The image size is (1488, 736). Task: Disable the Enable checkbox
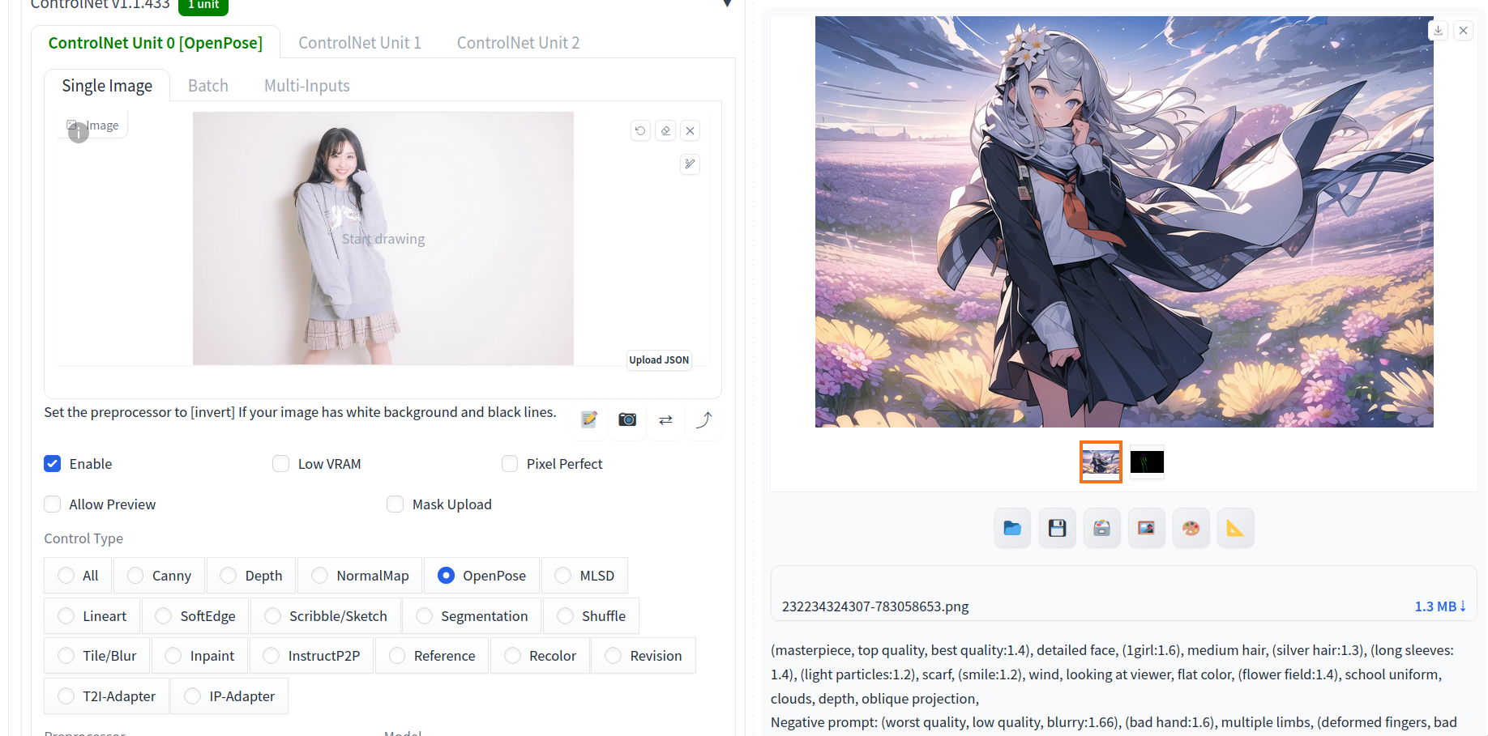[53, 464]
